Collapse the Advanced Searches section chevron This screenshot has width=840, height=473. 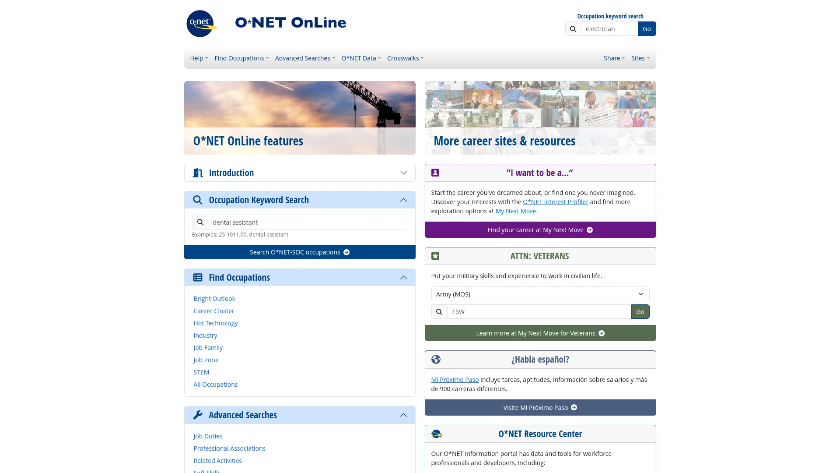tap(403, 415)
